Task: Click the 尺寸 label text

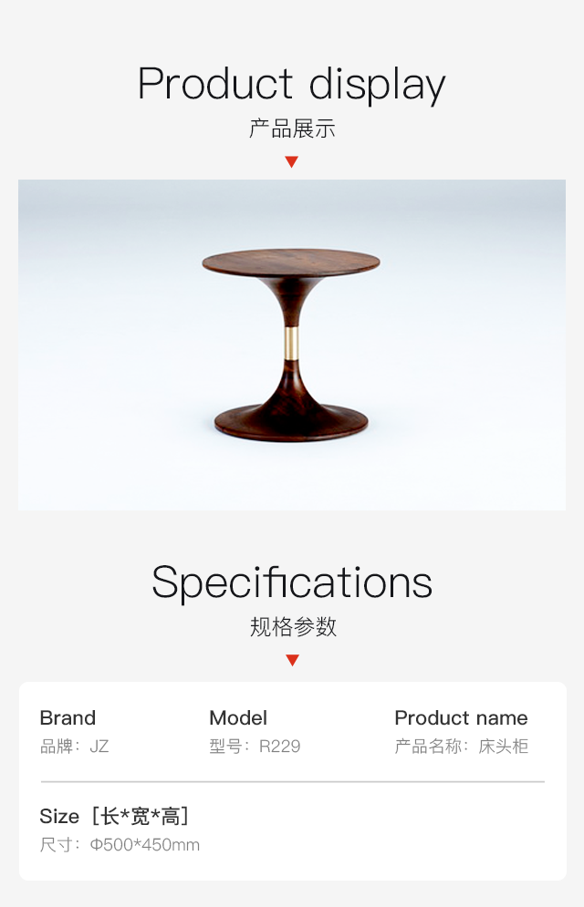Action: click(x=57, y=844)
